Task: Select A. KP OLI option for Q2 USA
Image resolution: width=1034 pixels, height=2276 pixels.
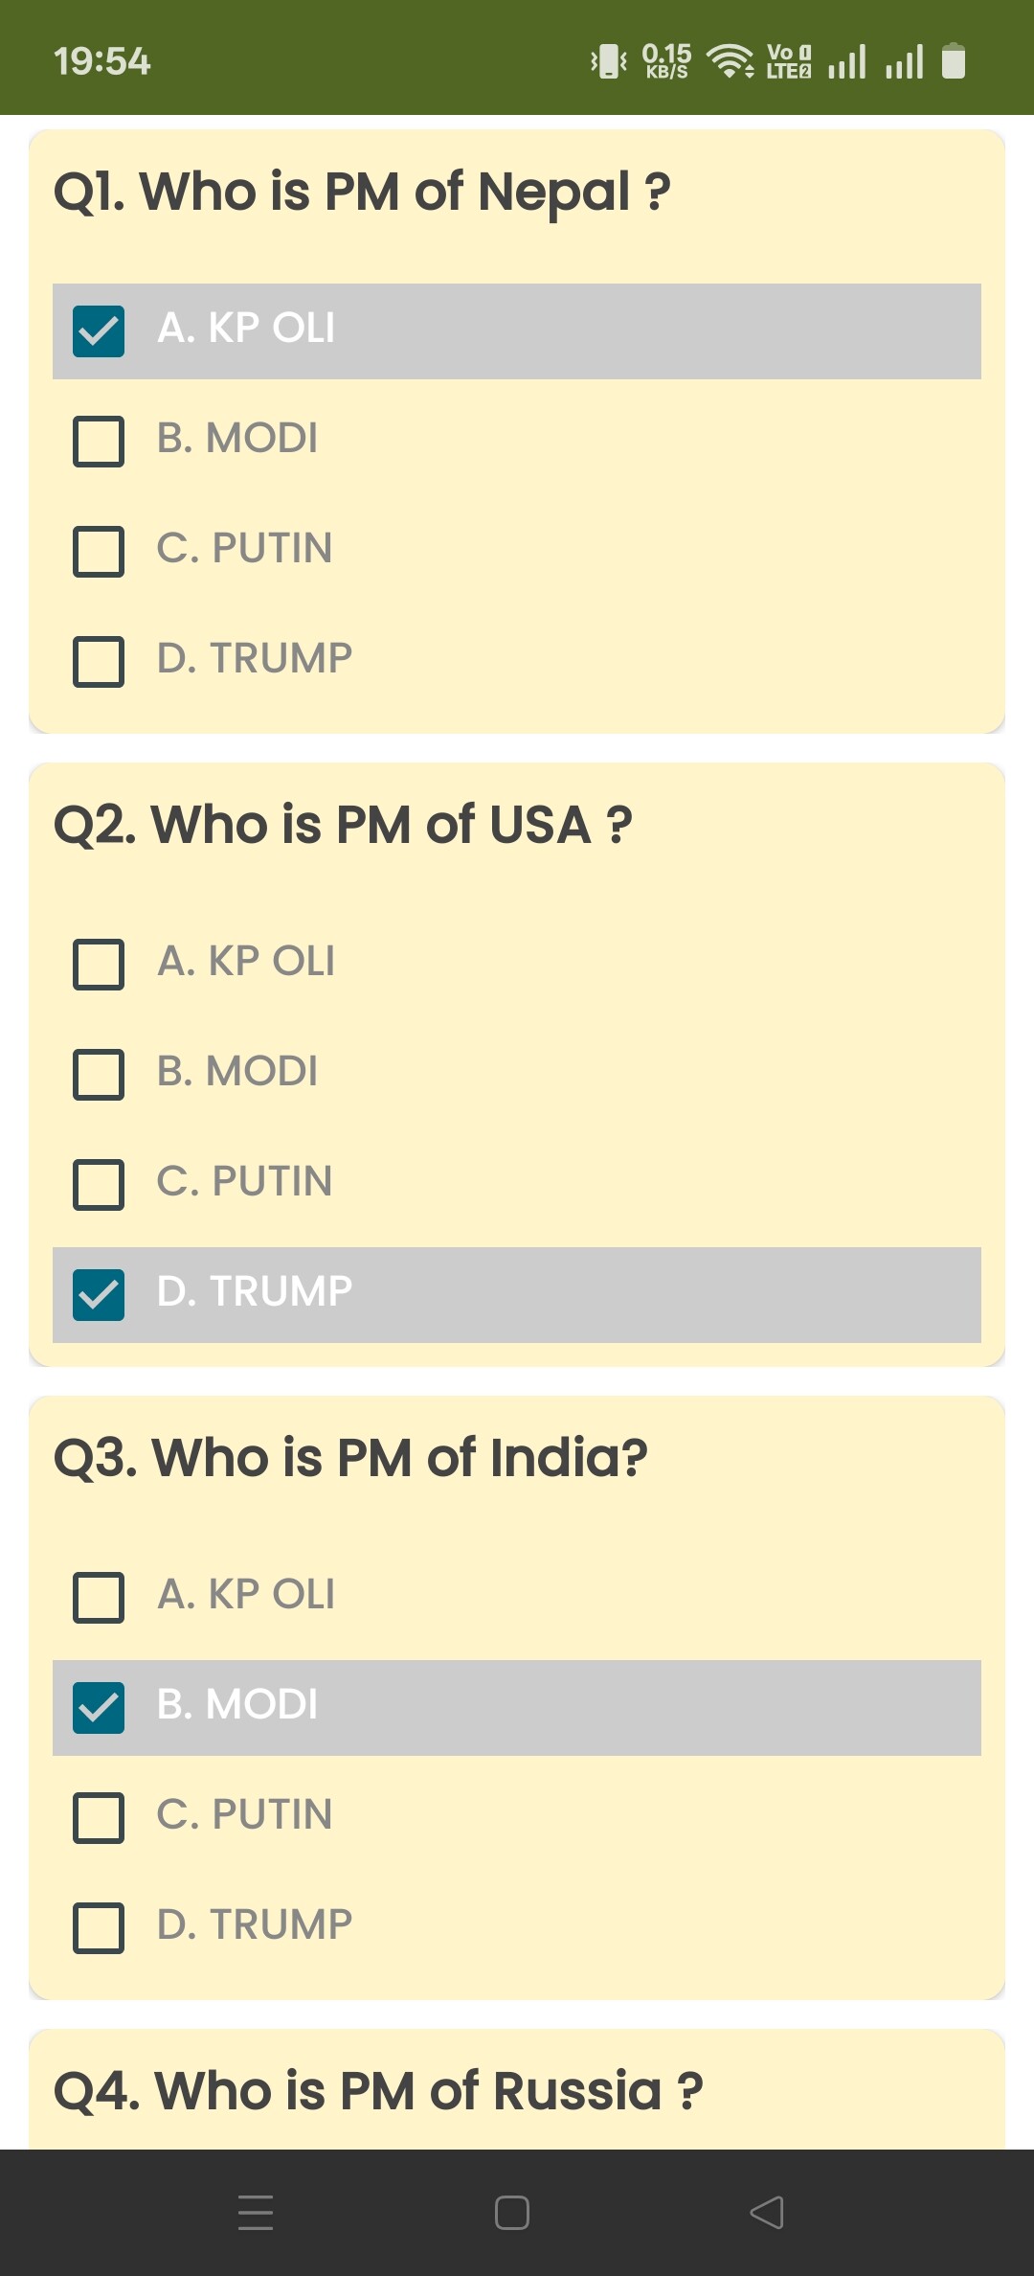Action: tap(246, 961)
